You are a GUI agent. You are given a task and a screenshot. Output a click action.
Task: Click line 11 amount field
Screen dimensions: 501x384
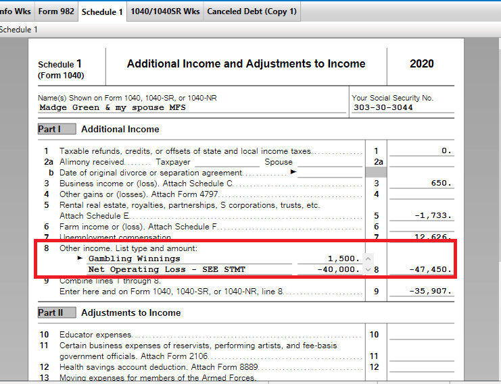[x=421, y=356]
